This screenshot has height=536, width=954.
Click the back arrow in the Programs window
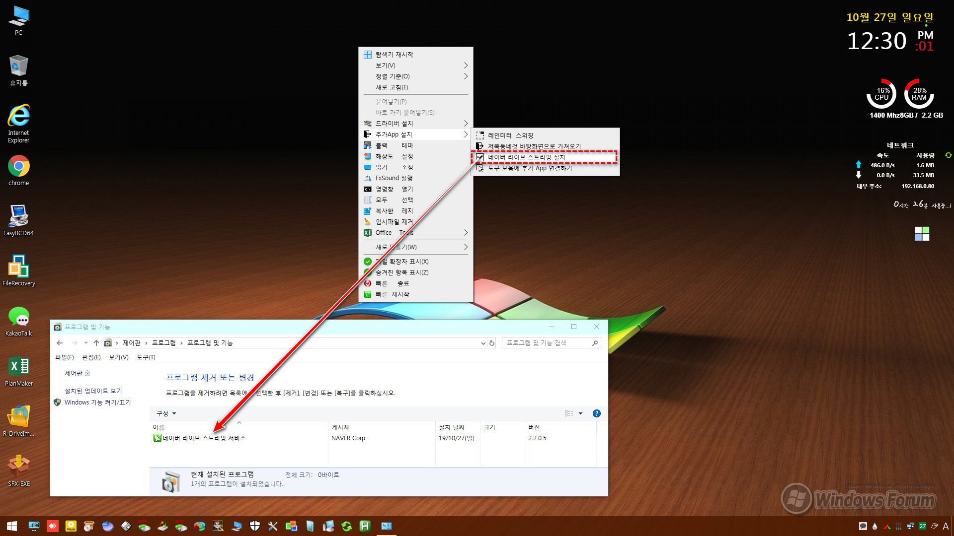click(x=60, y=343)
